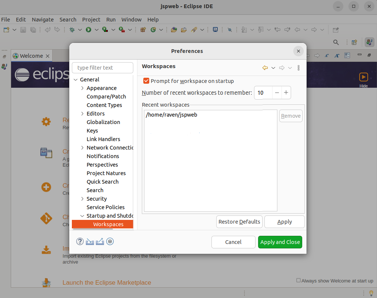
Task: Open the File menu
Action: (6, 20)
